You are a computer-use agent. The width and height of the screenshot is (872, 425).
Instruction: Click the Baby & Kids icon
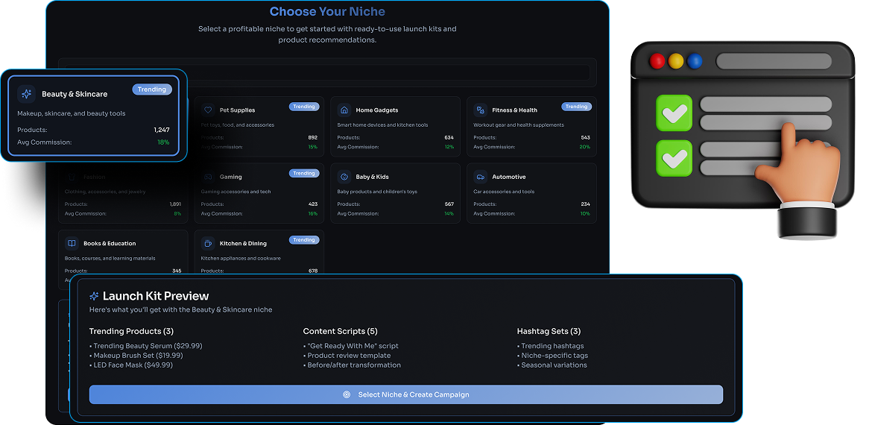344,177
